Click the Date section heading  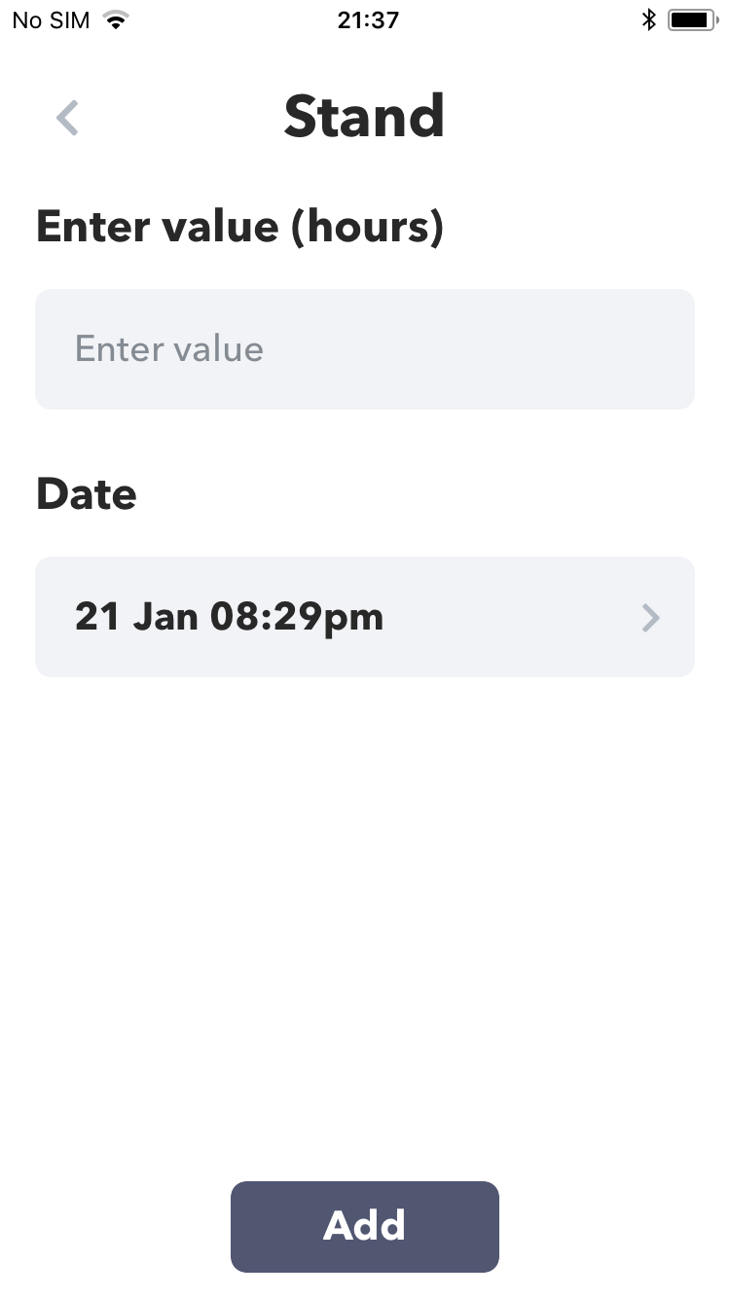(86, 494)
